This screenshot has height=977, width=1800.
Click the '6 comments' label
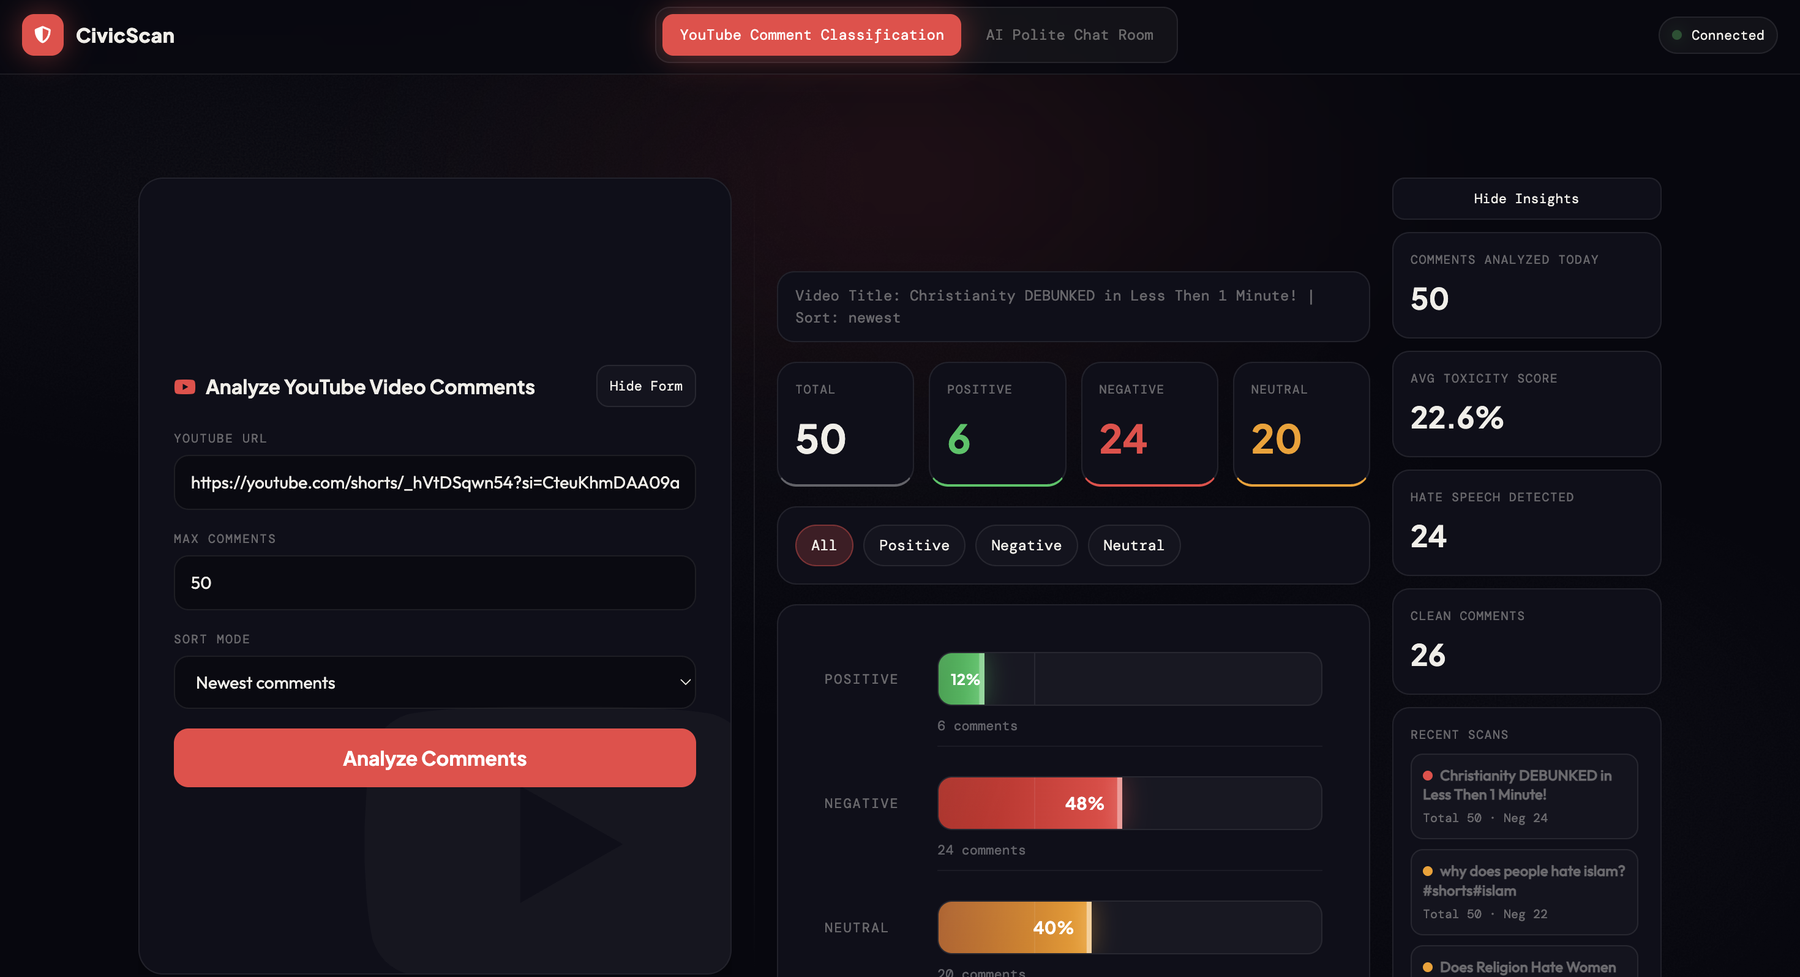coord(977,726)
